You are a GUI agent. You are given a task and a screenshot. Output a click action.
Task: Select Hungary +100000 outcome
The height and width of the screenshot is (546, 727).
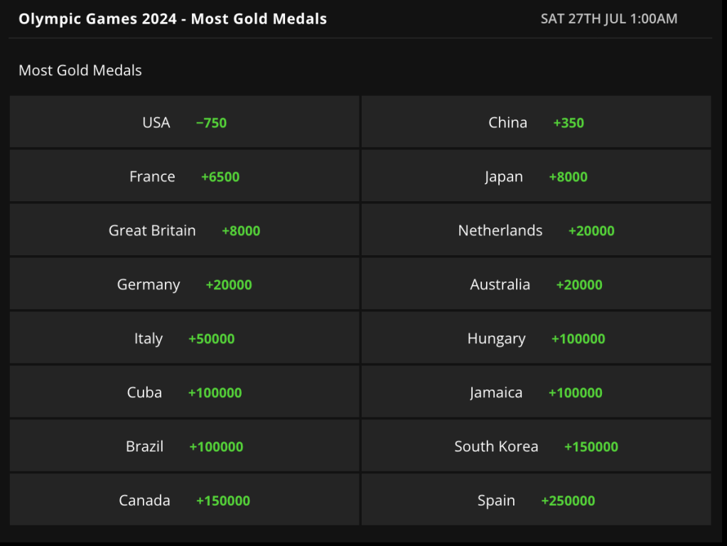536,338
